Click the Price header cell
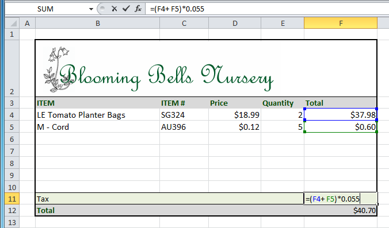Screen dimensions: 389x228 (235, 103)
